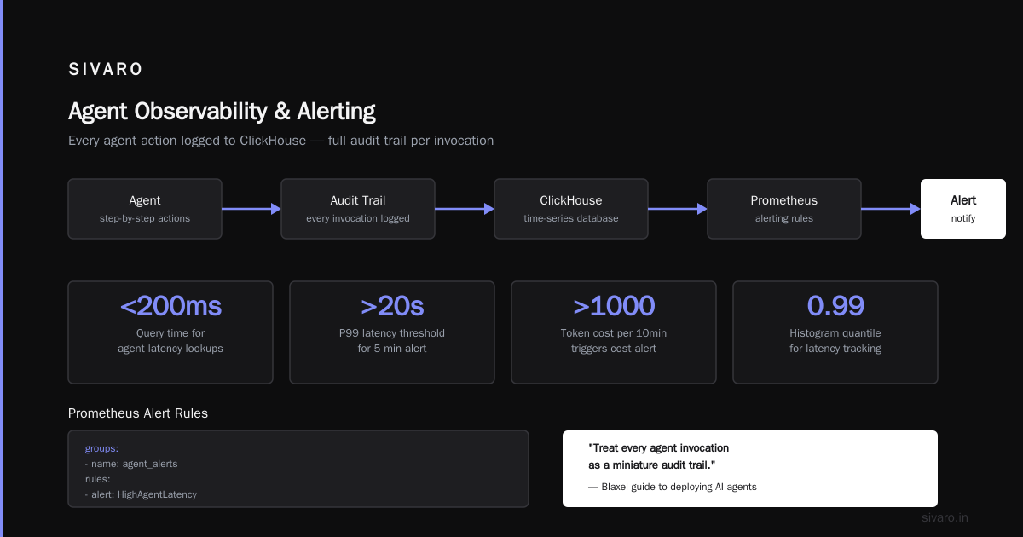Click the Agent Observability & Alerting title

[222, 112]
